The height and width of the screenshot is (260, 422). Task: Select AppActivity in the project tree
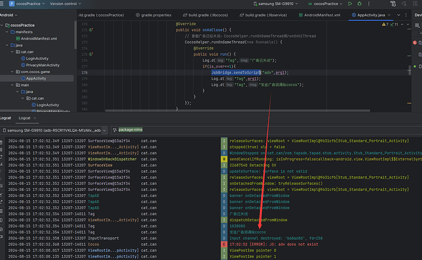pos(36,78)
